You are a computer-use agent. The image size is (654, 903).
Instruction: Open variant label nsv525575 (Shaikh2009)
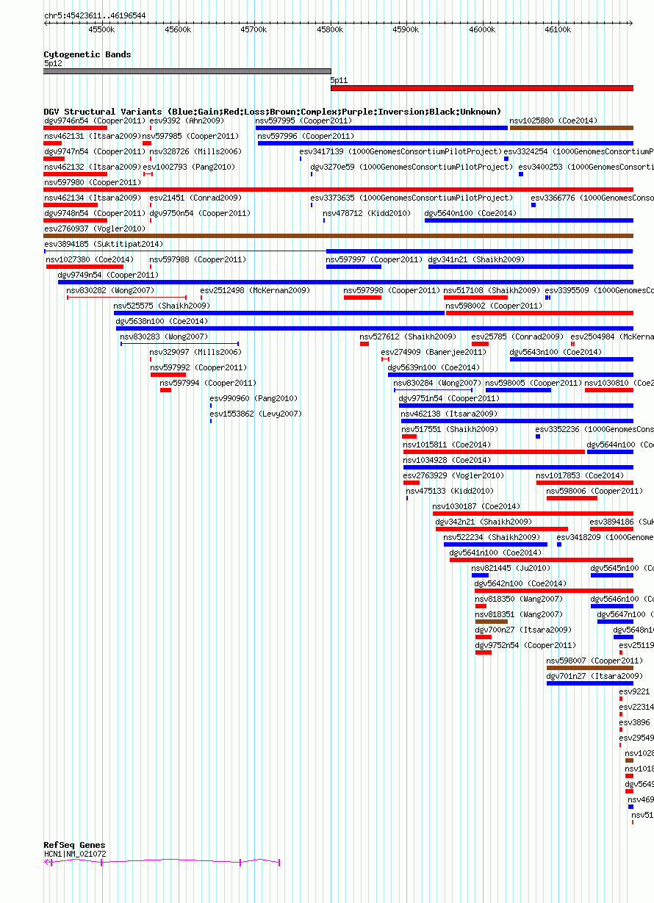coord(161,306)
